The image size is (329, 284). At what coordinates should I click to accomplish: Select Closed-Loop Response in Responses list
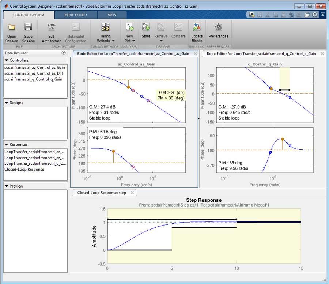(35, 169)
